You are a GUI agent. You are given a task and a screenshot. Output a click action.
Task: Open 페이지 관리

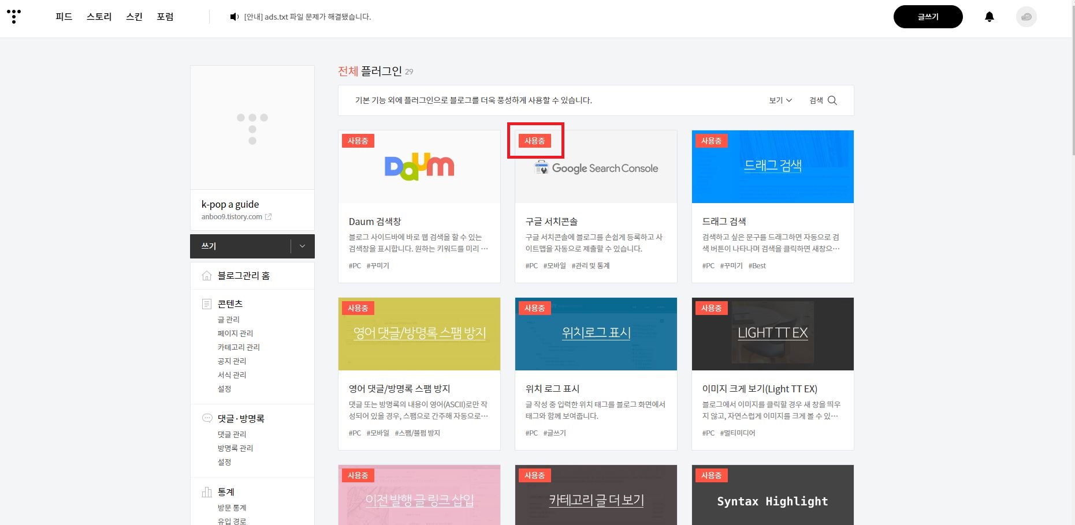[235, 333]
